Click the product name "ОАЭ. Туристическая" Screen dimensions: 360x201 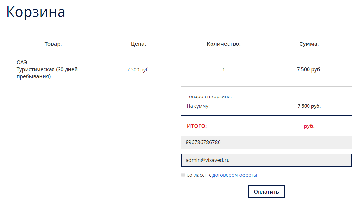pyautogui.click(x=47, y=69)
